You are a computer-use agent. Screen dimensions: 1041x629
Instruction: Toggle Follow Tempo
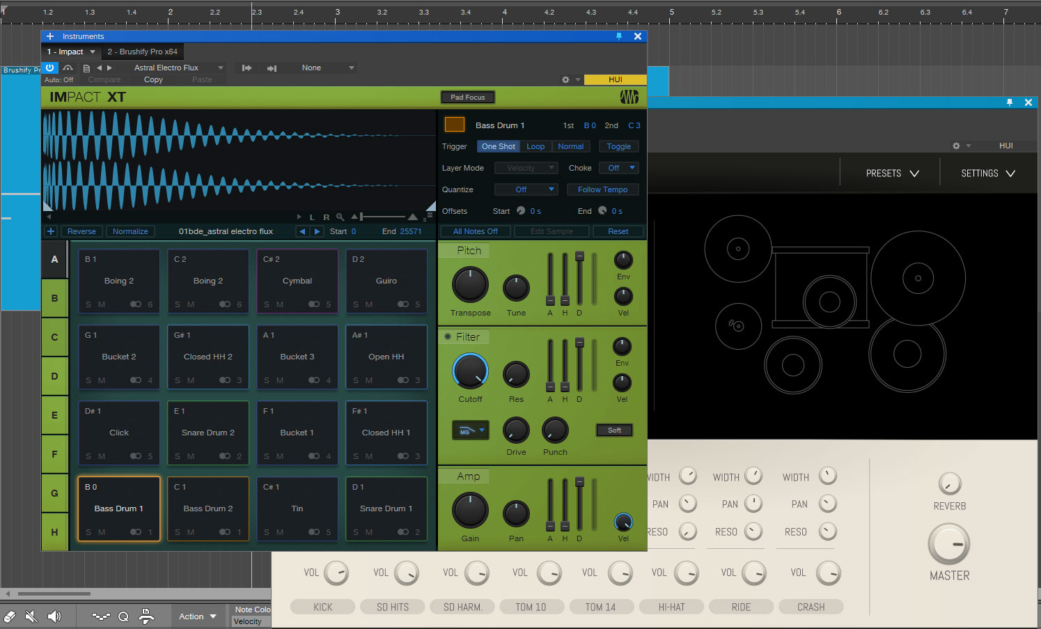[x=602, y=189]
